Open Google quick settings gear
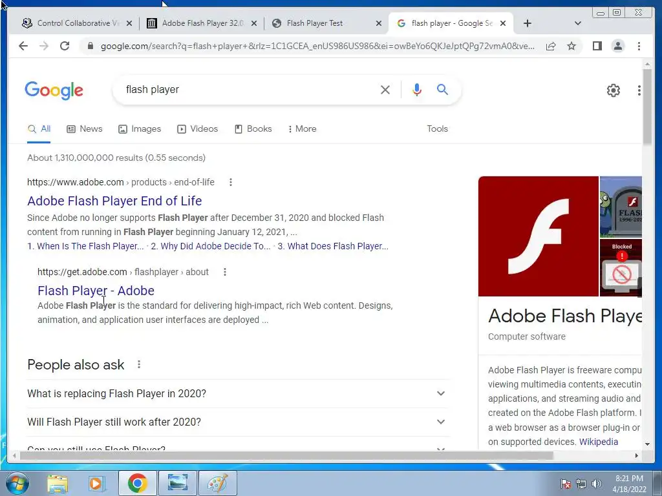662x496 pixels. (x=614, y=90)
